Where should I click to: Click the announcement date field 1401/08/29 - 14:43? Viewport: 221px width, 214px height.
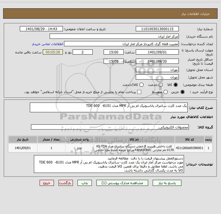tap(41, 29)
